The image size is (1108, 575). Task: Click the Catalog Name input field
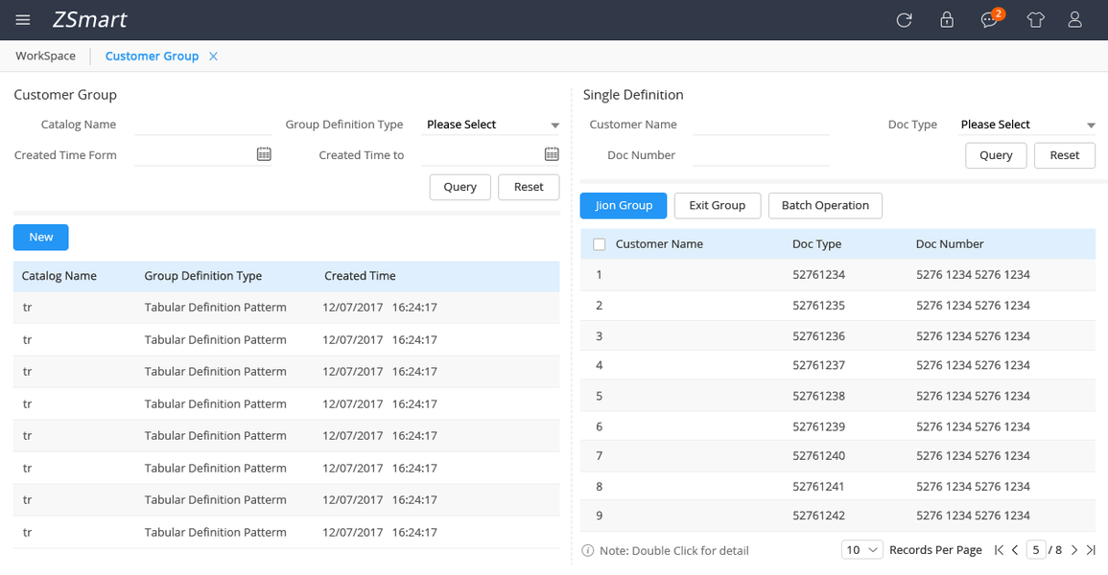(202, 125)
